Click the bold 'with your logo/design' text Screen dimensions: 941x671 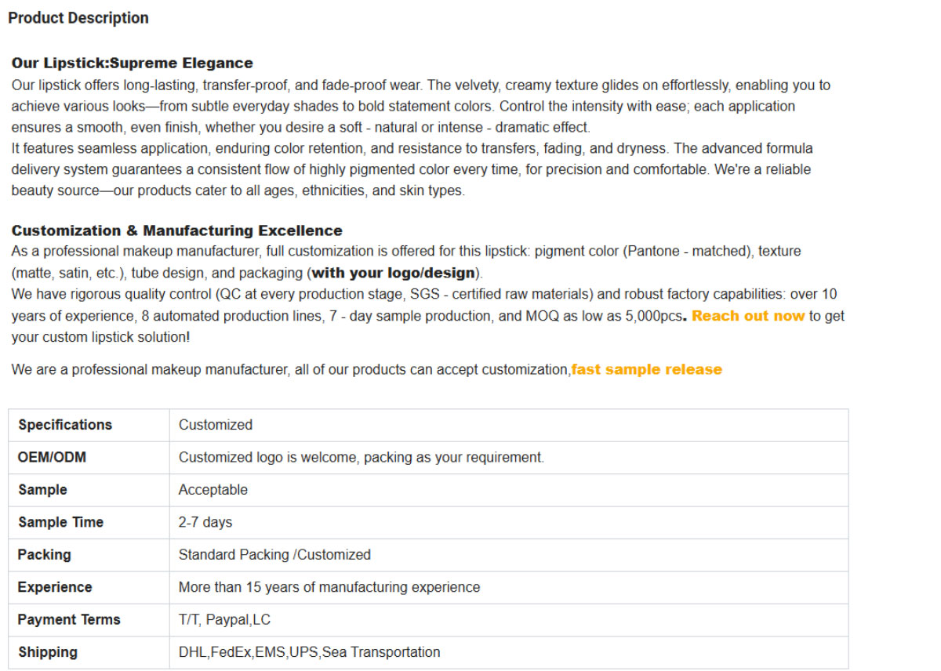pyautogui.click(x=394, y=273)
